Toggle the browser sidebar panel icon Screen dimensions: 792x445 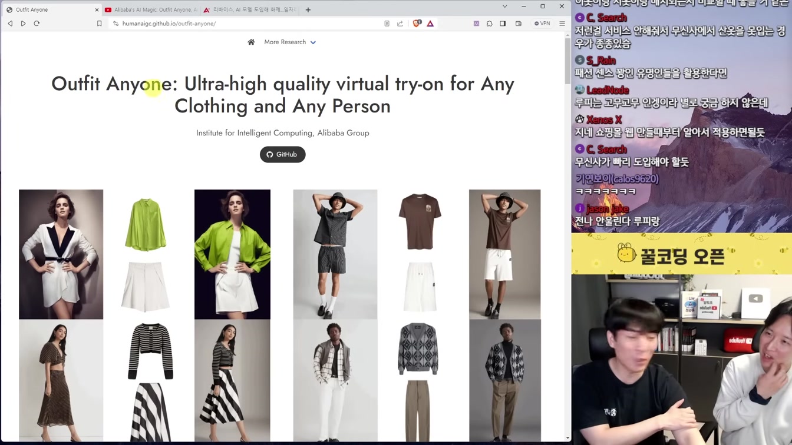tap(503, 24)
